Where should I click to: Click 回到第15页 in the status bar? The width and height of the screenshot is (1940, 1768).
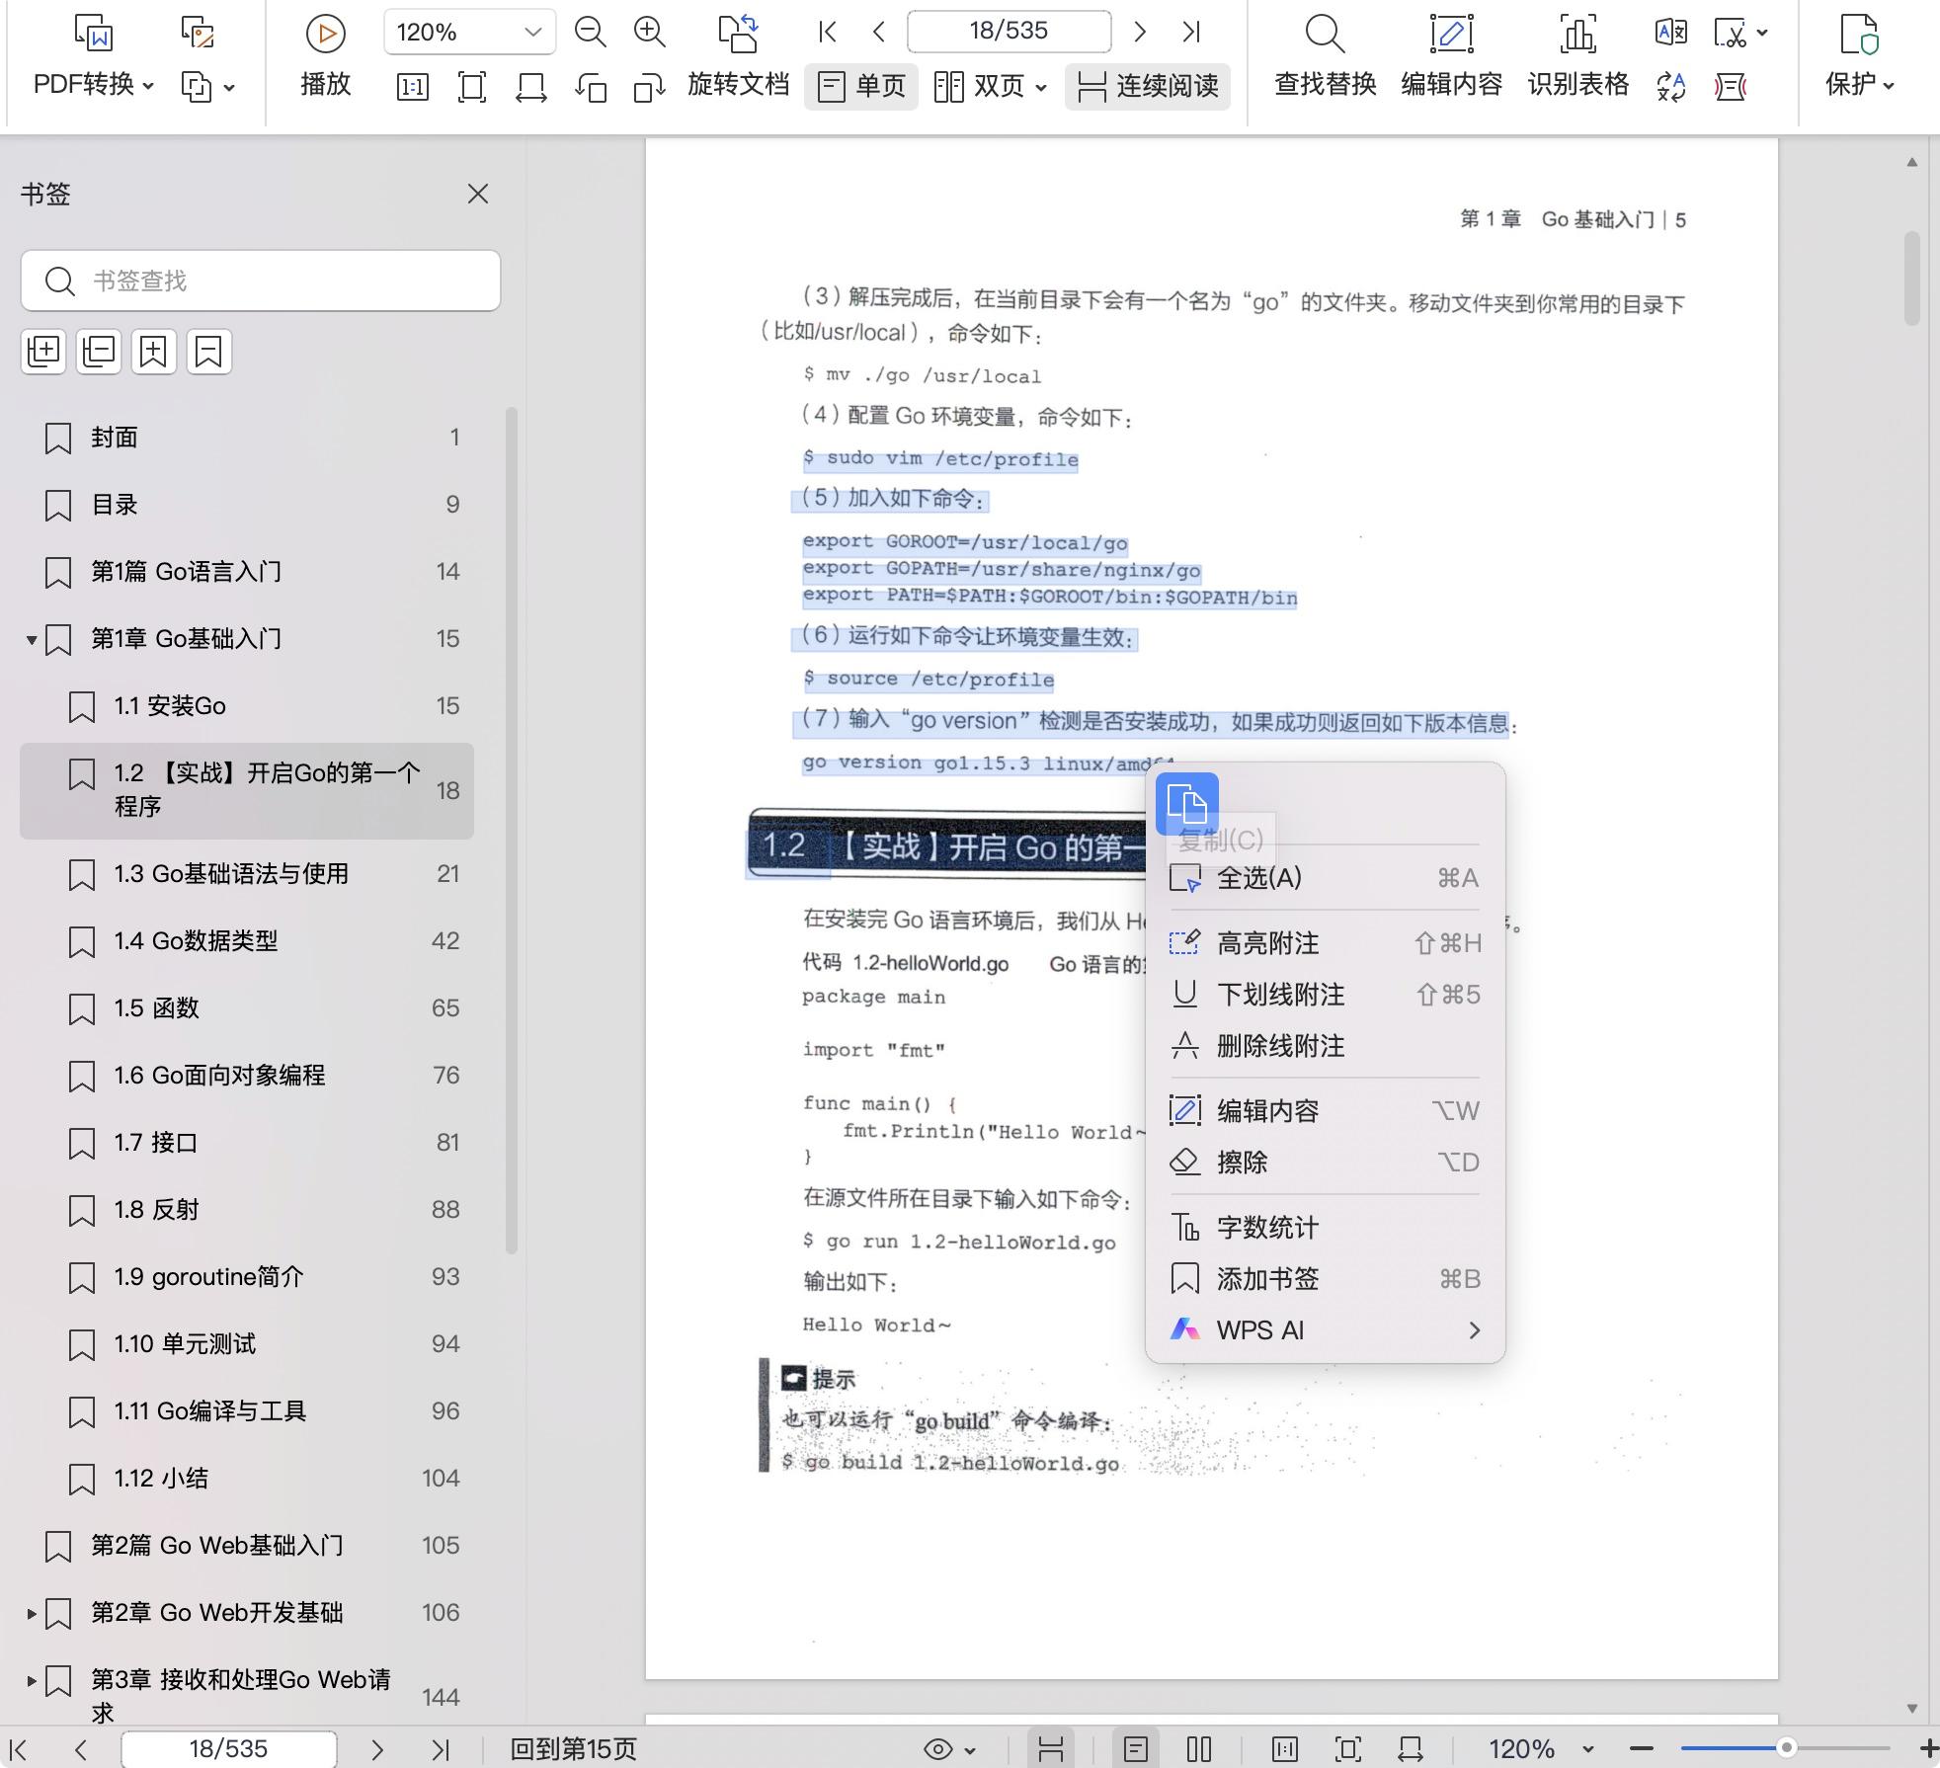573,1749
